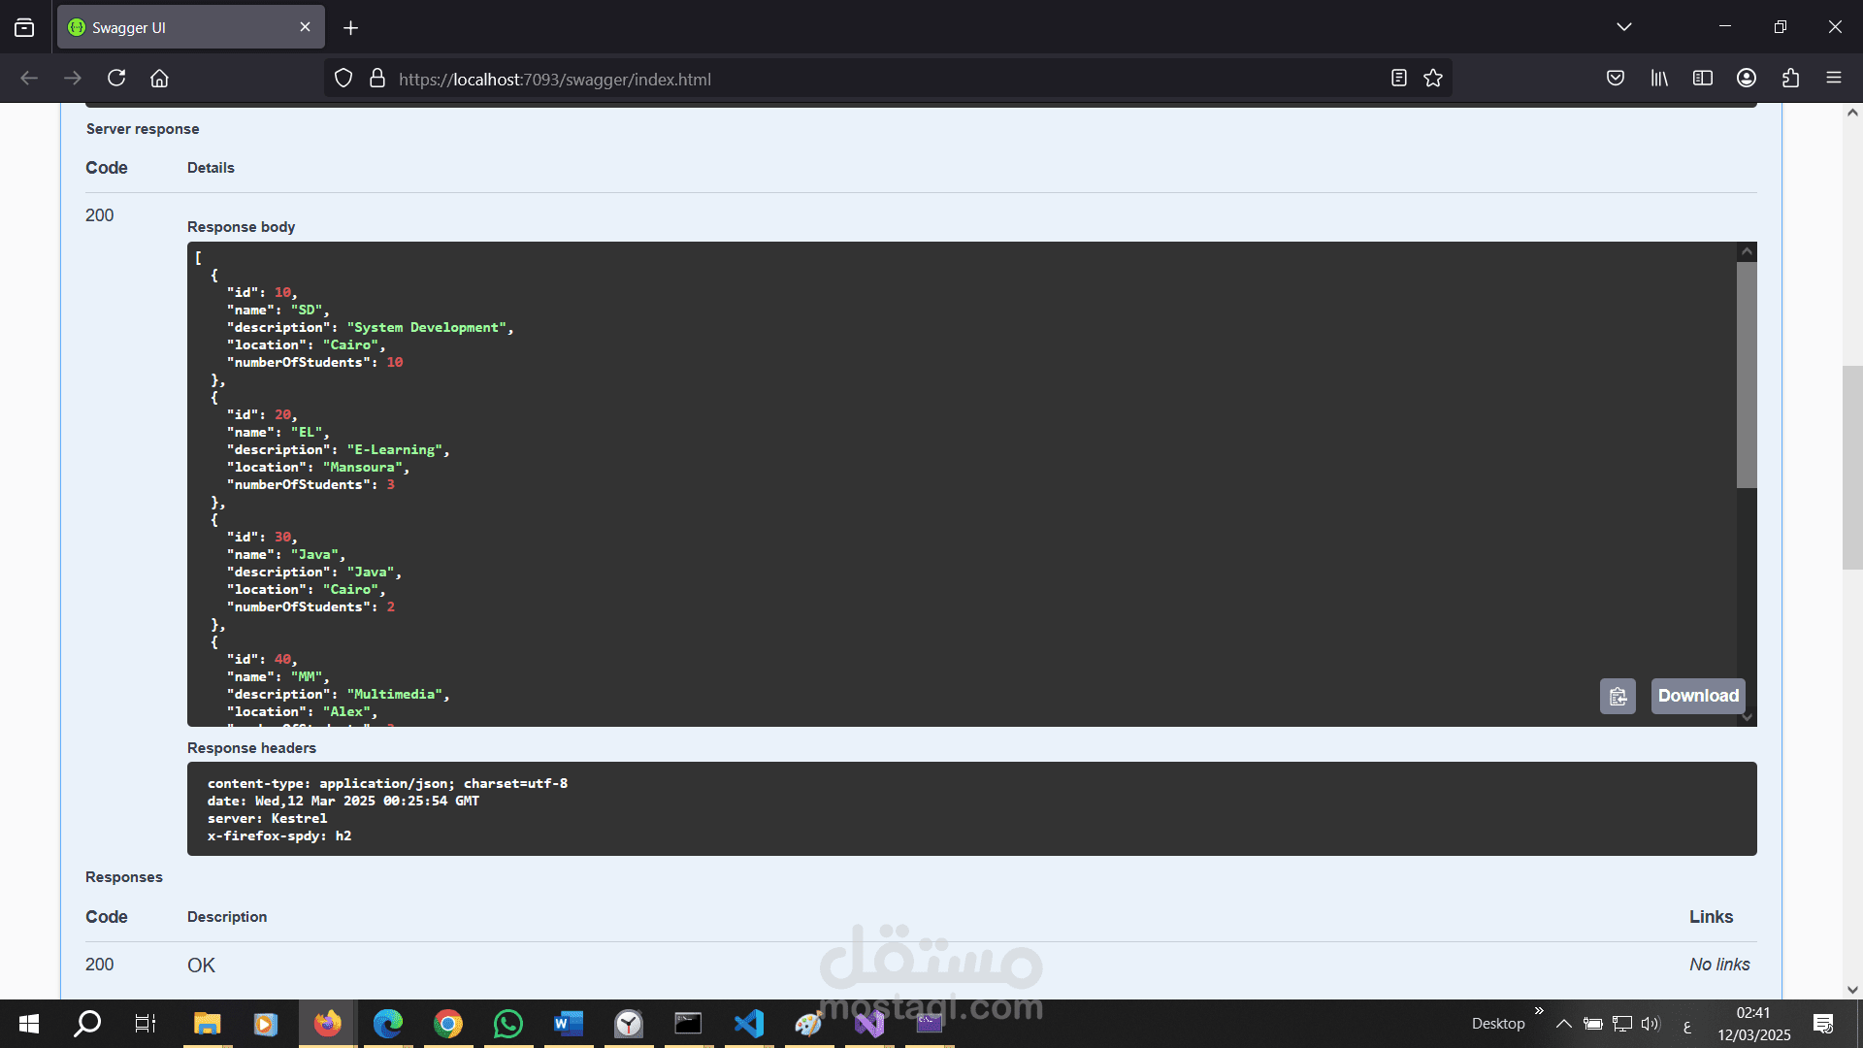The height and width of the screenshot is (1048, 1863).
Task: Toggle reader view icon in address bar
Action: (1398, 79)
